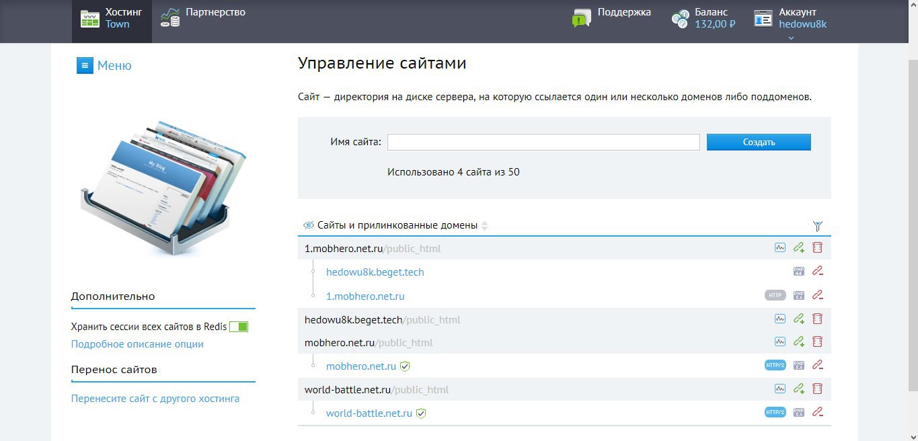Image resolution: width=918 pixels, height=441 pixels.
Task: Click the HTTP/2 badge for mobhero.net.ru
Action: [x=775, y=365]
